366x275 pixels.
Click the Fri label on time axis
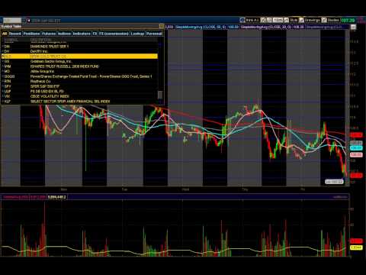303,189
